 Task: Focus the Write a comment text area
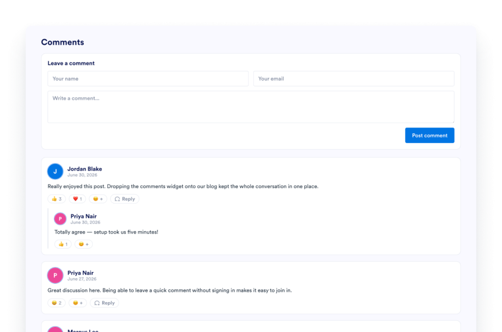[250, 107]
